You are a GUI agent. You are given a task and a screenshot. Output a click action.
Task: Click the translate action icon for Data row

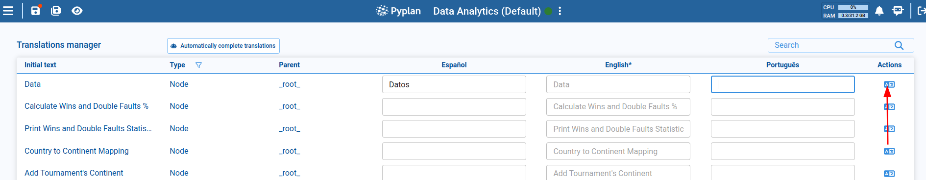click(889, 84)
